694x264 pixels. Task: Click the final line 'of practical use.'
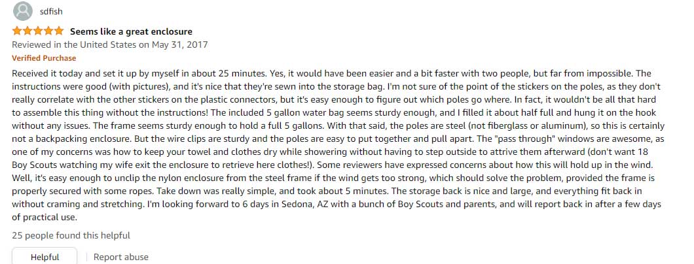45,218
